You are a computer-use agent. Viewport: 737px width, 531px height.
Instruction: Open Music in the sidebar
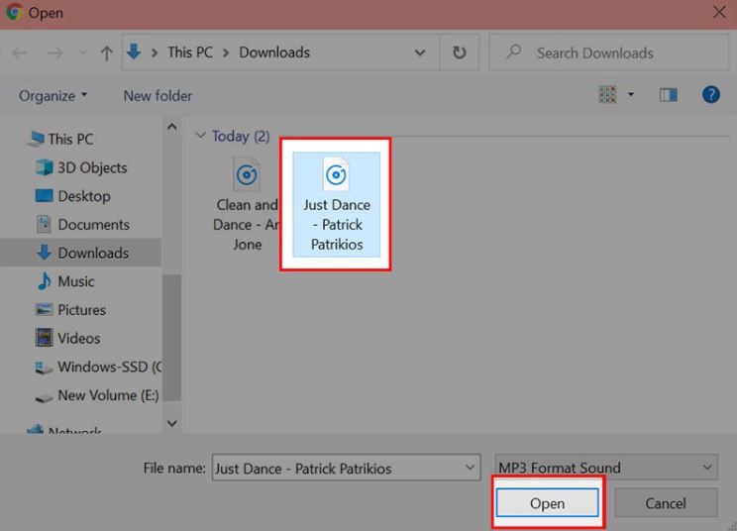coord(65,281)
